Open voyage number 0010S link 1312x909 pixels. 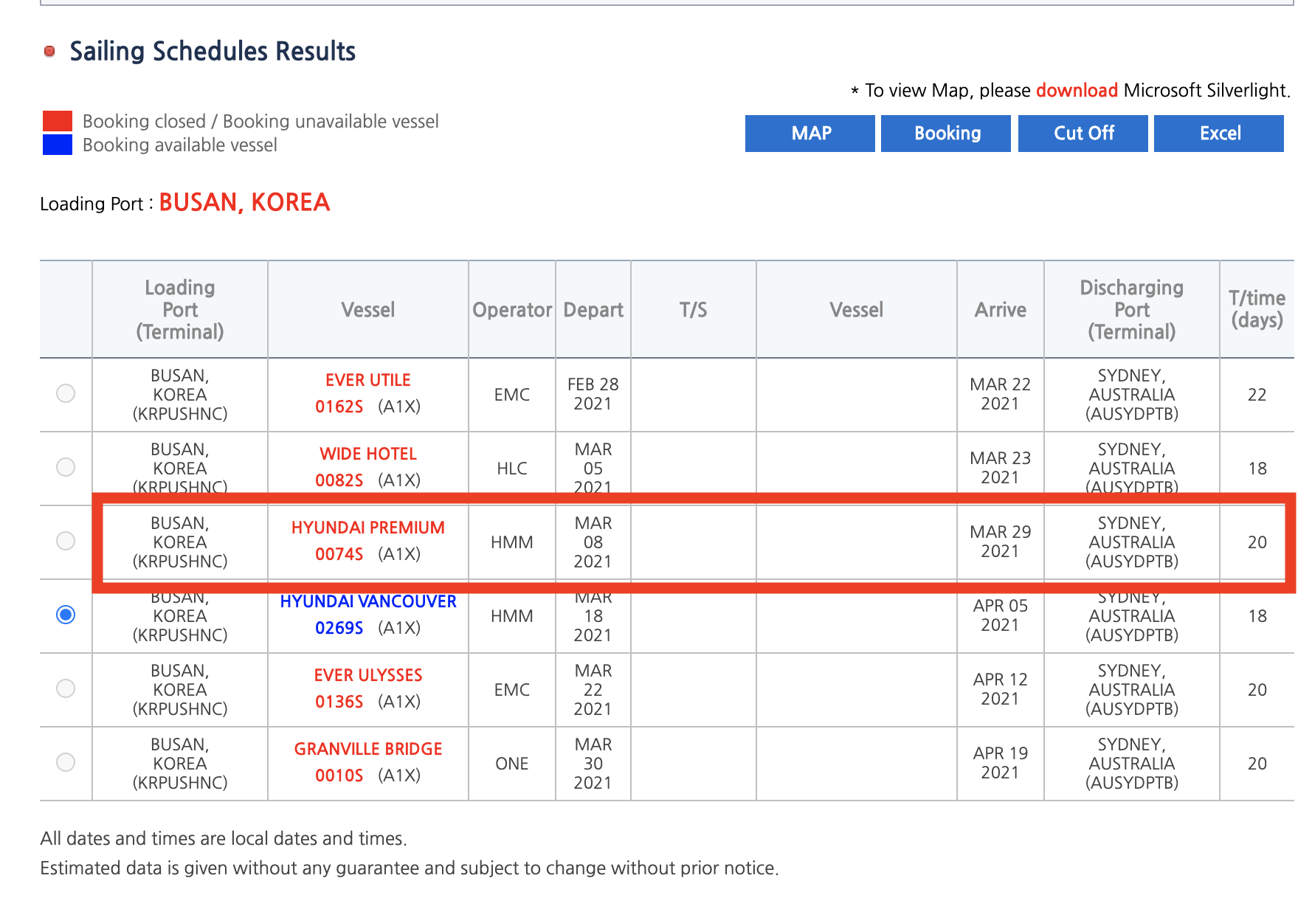(339, 775)
